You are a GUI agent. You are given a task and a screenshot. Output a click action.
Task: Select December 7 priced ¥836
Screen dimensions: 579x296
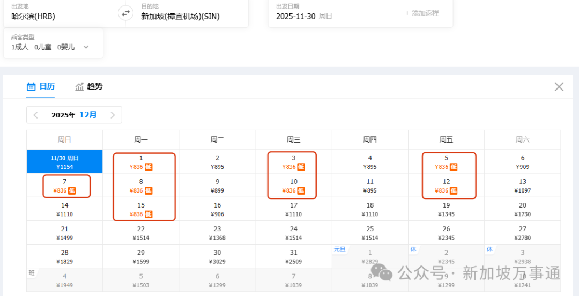click(x=65, y=185)
